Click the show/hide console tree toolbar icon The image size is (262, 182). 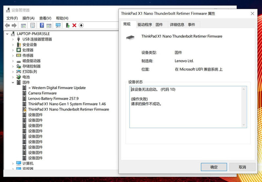click(x=23, y=26)
